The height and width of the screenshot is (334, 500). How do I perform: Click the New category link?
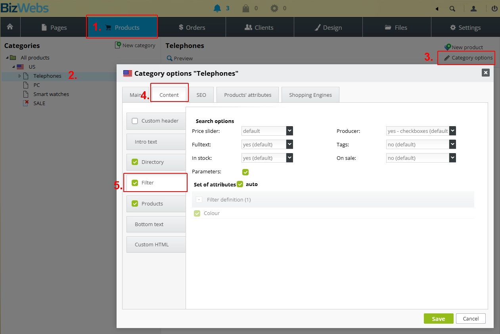(x=135, y=45)
